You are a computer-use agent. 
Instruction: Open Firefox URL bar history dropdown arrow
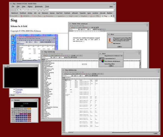(x=114, y=10)
